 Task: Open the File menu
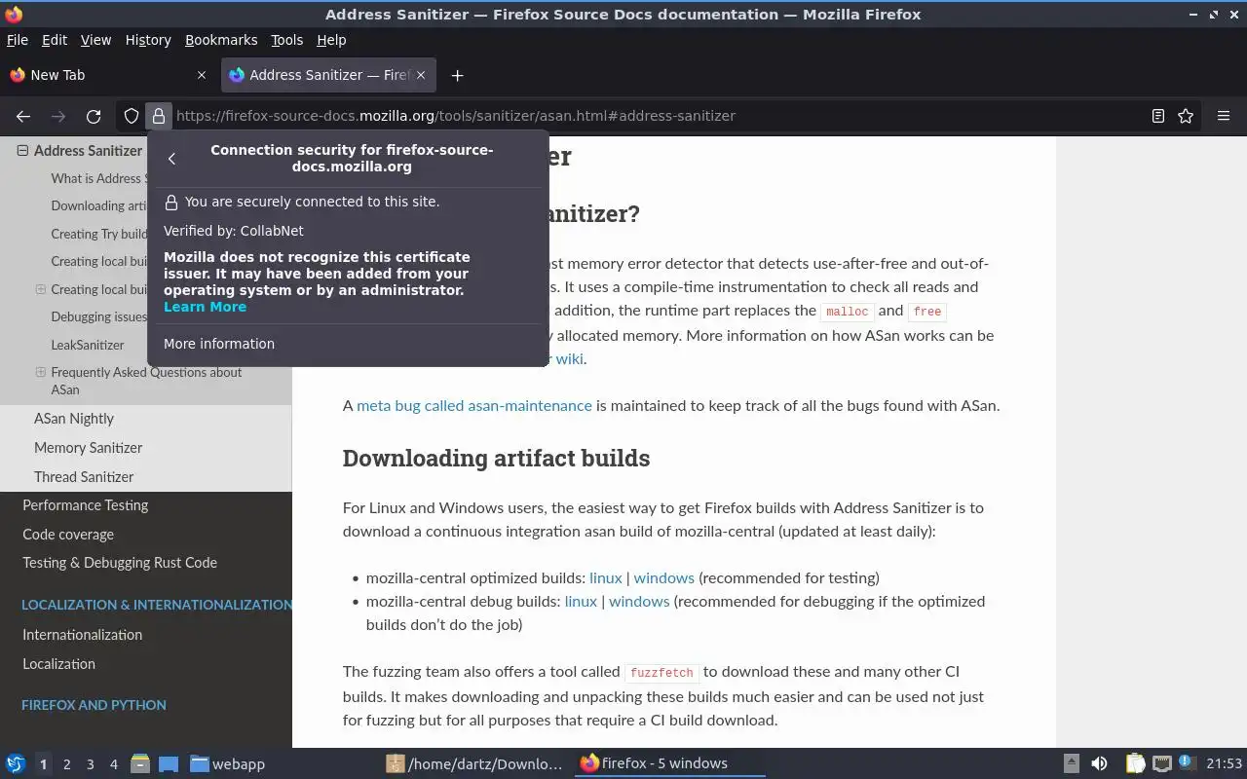coord(18,40)
